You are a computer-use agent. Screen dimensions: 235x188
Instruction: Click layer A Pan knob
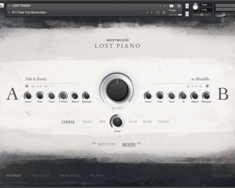click(40, 96)
